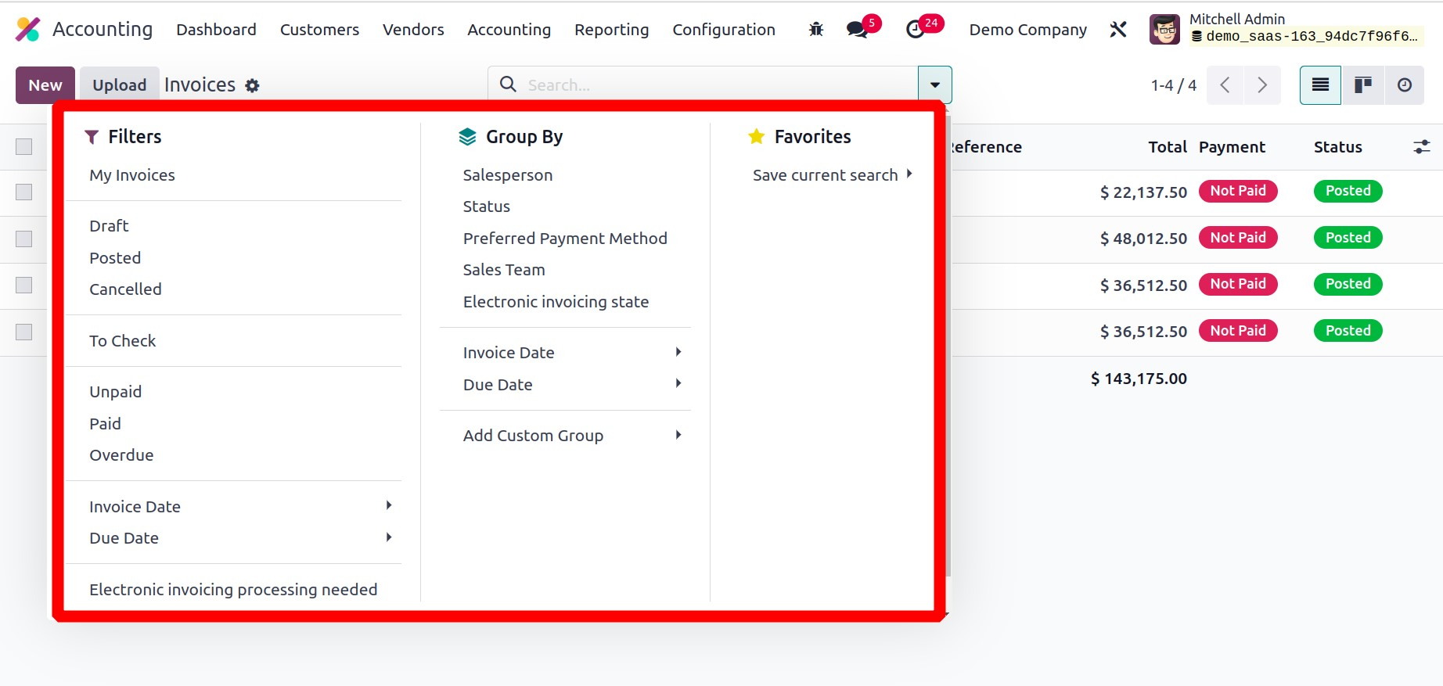The width and height of the screenshot is (1443, 686).
Task: Collapse the search options dropdown toggle
Action: point(934,85)
